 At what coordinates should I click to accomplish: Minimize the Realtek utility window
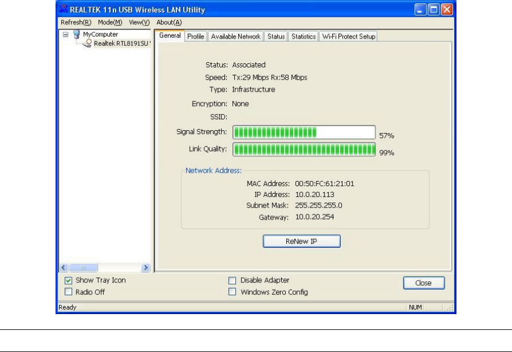[x=420, y=10]
